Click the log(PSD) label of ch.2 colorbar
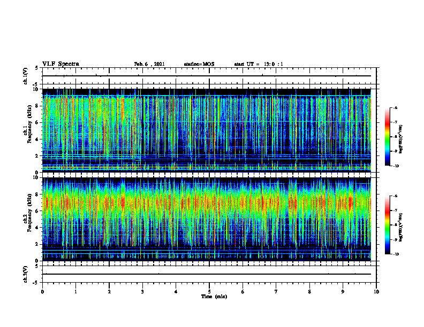The image size is (424, 327). (x=401, y=227)
